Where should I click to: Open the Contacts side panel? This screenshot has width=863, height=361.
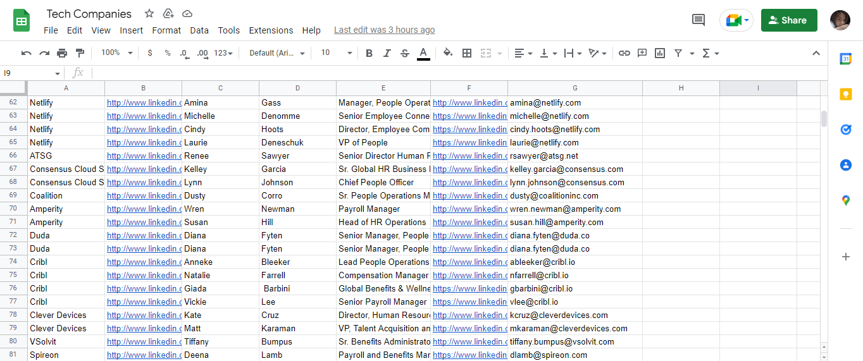click(845, 165)
